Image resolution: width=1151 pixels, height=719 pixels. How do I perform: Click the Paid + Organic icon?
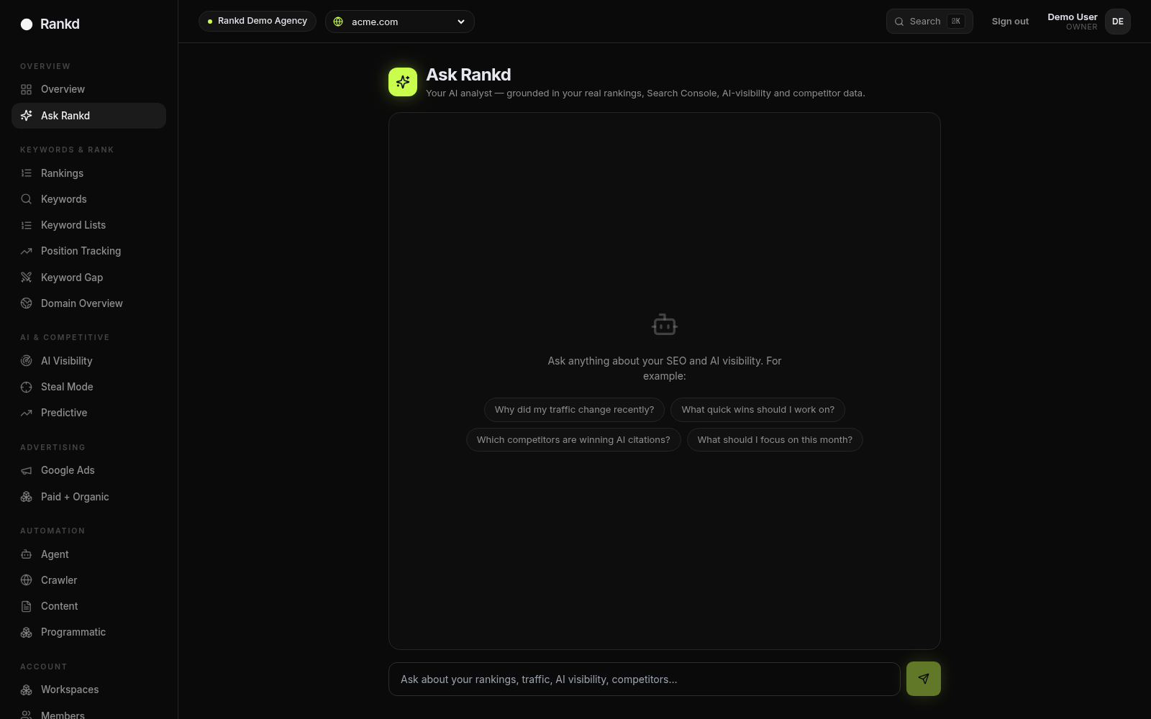coord(27,497)
